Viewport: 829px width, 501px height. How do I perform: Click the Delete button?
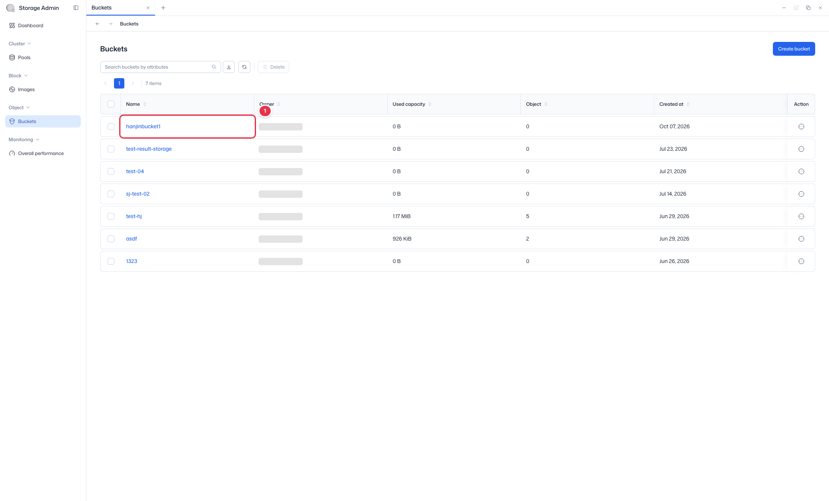[273, 67]
